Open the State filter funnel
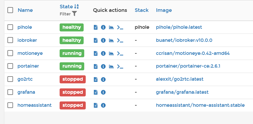Viewport: 253px width, 124px height. (74, 14)
